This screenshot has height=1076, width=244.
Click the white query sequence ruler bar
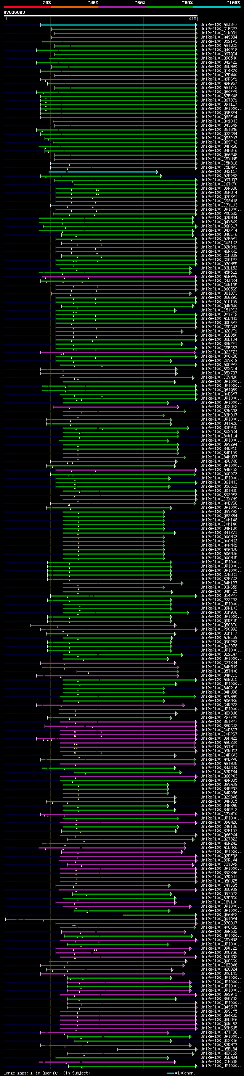click(101, 15)
